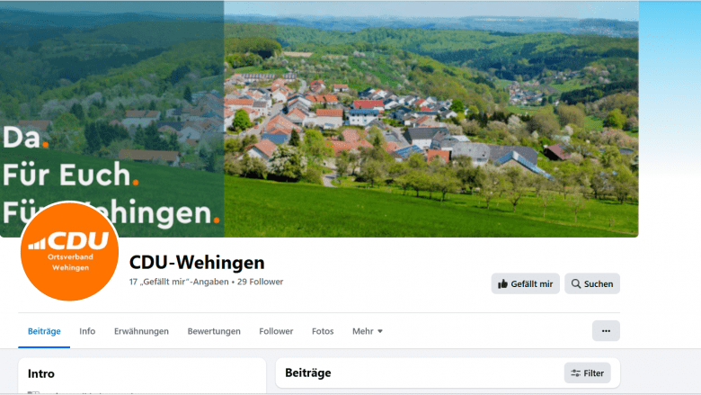Open the three-dots more options button
701x395 pixels.
tap(606, 331)
